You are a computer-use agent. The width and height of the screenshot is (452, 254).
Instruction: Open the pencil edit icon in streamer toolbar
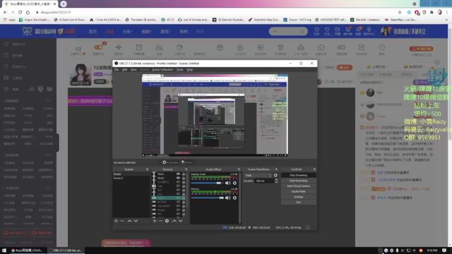[x=362, y=47]
